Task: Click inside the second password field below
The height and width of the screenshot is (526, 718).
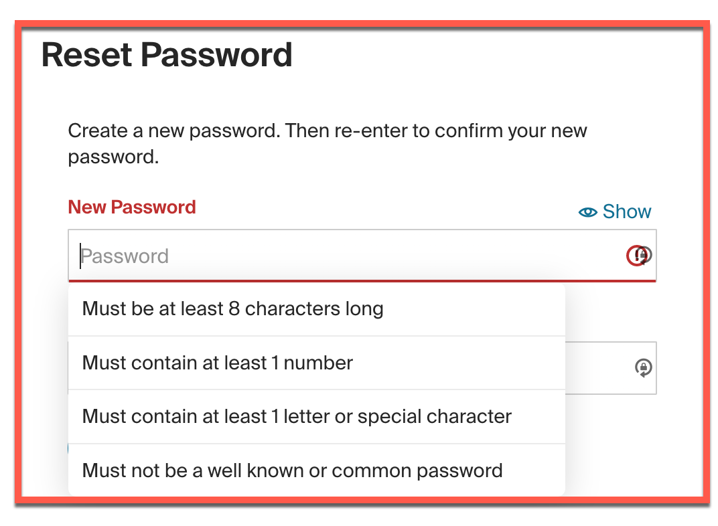Action: tap(599, 367)
